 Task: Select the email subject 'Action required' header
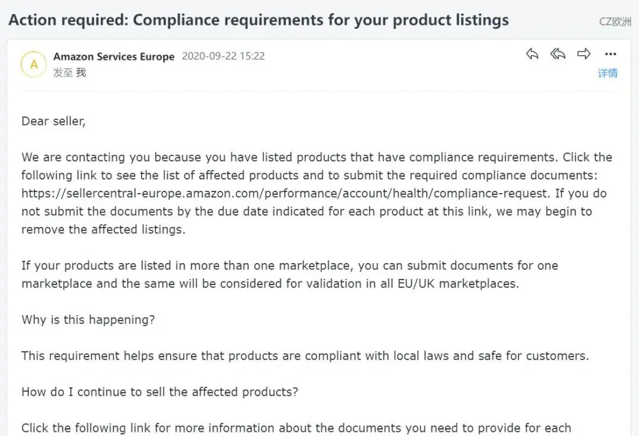pos(258,20)
